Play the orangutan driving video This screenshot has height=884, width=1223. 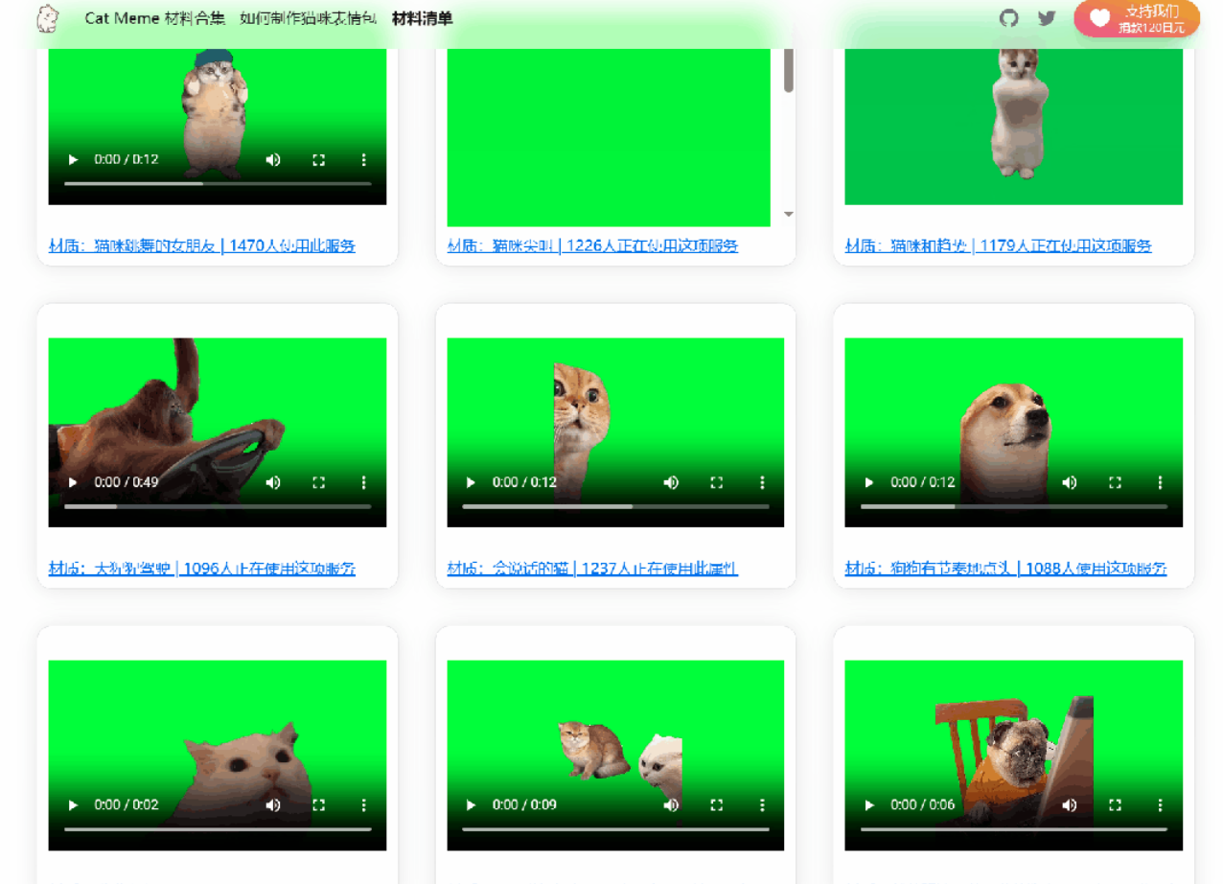72,482
